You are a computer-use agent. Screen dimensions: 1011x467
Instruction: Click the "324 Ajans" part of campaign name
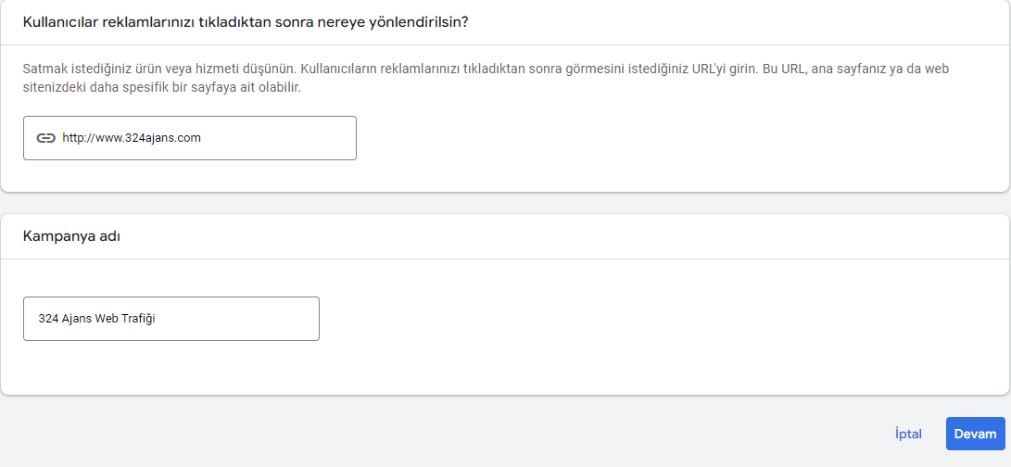[65, 319]
